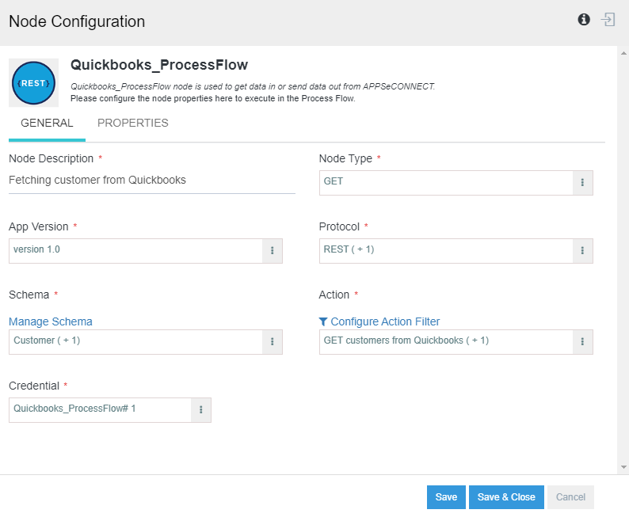
Task: Expand the Action dropdown showing GET customers
Action: click(445, 341)
